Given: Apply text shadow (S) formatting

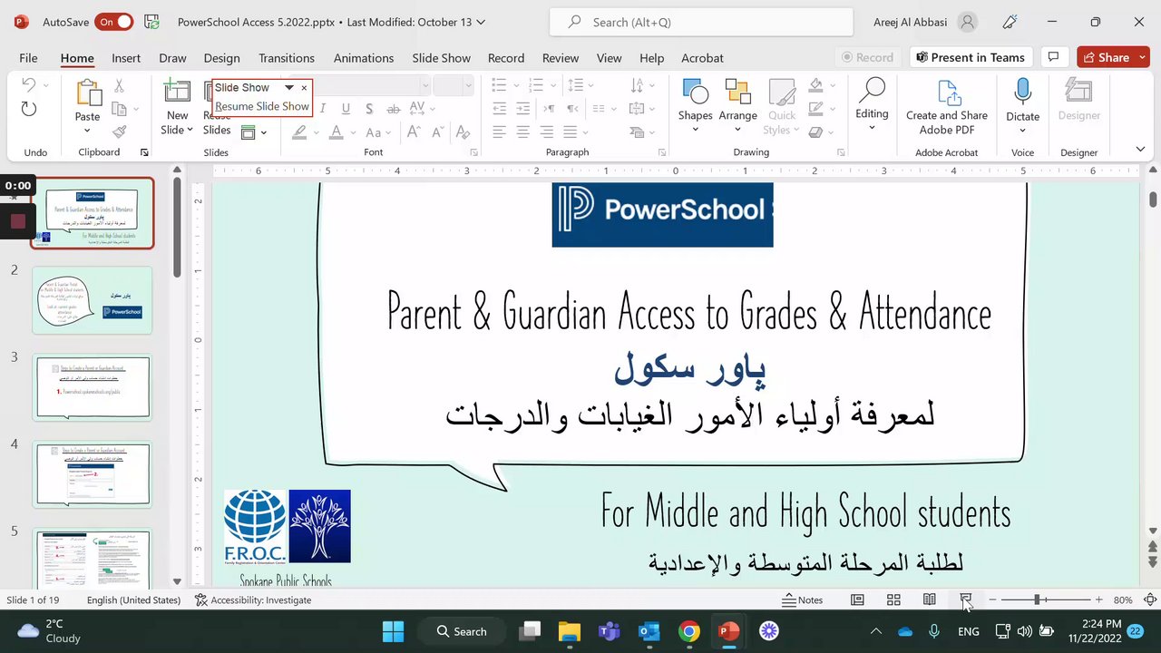Looking at the screenshot, I should coord(369,109).
